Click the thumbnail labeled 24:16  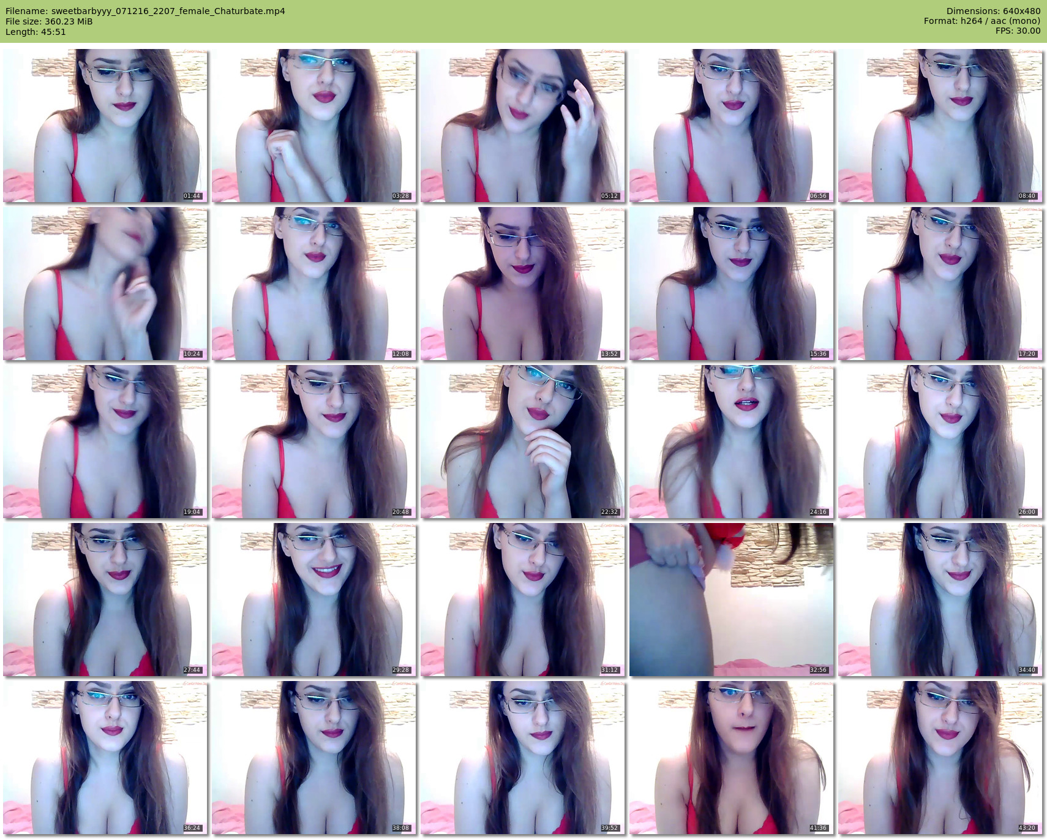click(732, 442)
